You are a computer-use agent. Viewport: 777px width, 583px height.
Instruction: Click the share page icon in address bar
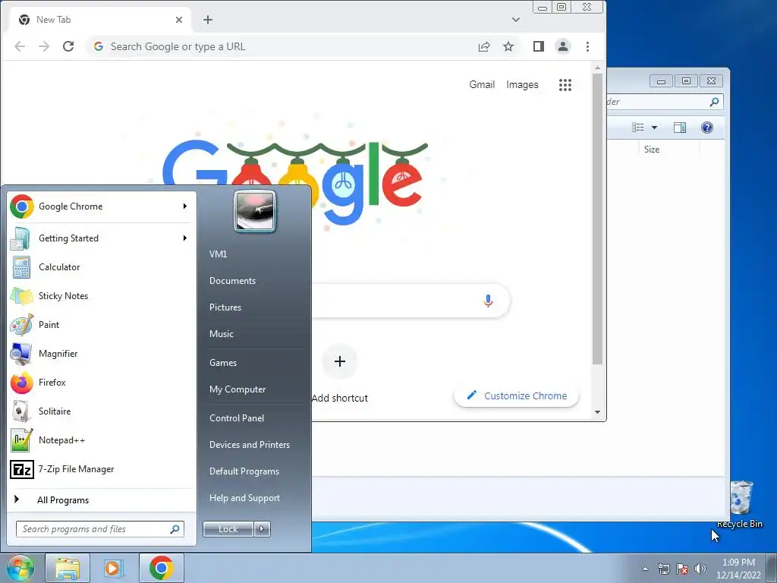point(484,46)
